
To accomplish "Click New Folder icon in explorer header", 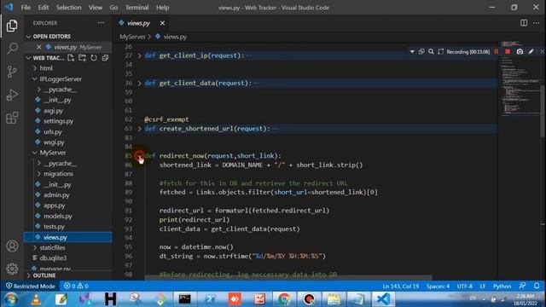I will coord(82,58).
